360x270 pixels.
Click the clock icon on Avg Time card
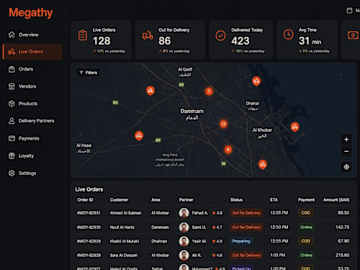tap(288, 35)
